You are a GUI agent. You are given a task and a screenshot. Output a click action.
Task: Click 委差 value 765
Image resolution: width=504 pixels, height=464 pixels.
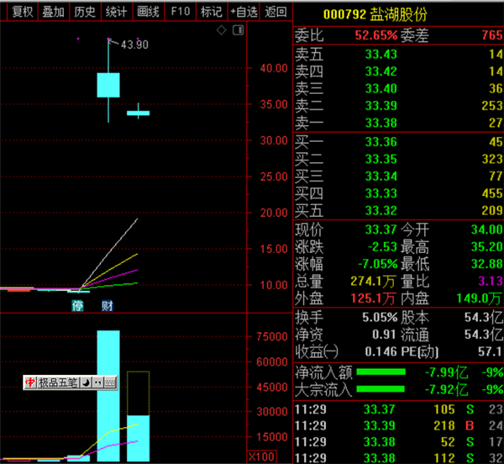click(x=491, y=35)
